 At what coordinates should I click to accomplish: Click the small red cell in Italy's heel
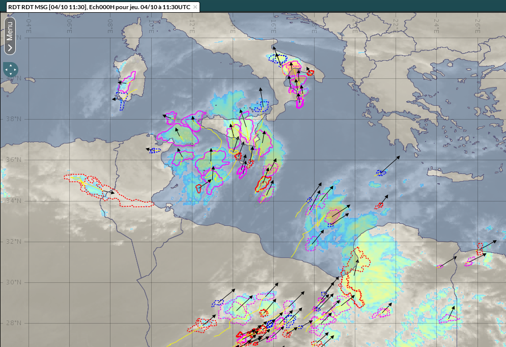(x=310, y=73)
